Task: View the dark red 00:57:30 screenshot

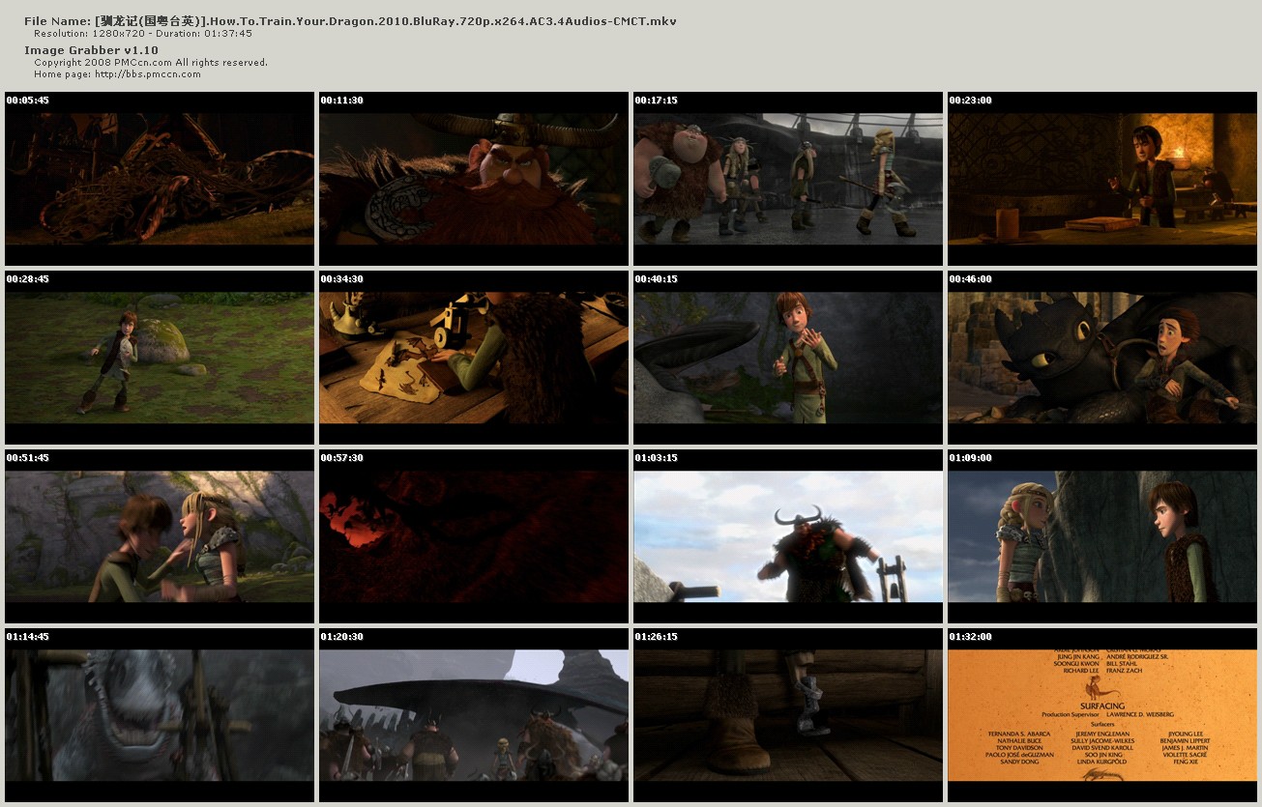Action: 474,536
